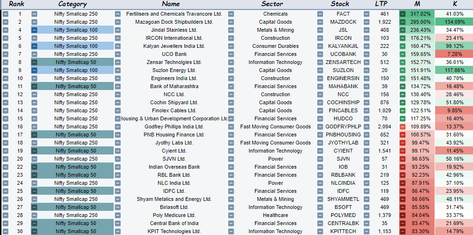Click the M column header
Screen dimensions: 473x235
[417, 4]
